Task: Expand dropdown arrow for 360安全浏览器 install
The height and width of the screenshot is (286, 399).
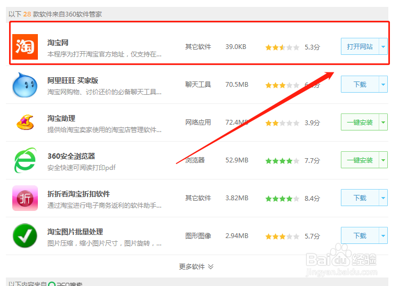Action: 383,160
